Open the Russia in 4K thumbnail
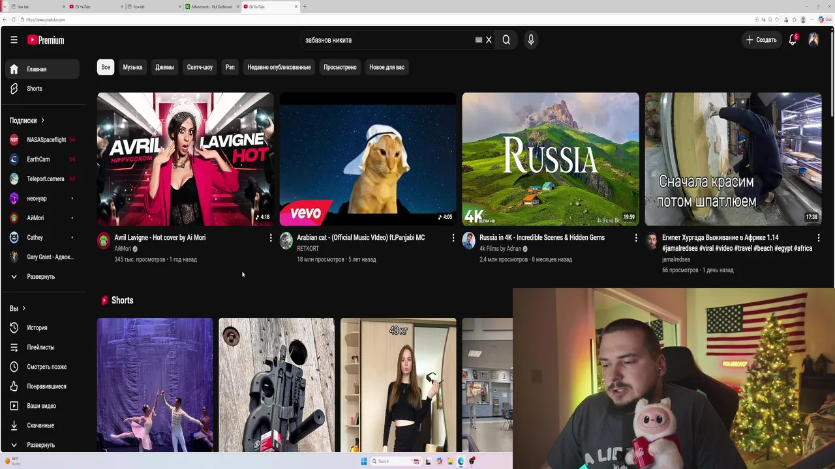This screenshot has height=469, width=835. point(551,159)
